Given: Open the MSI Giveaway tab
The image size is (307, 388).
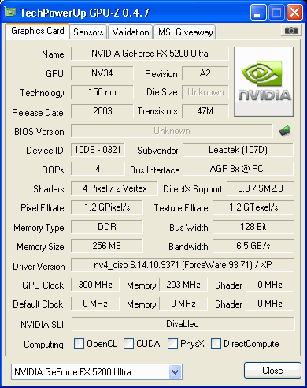Looking at the screenshot, I should click(x=185, y=32).
